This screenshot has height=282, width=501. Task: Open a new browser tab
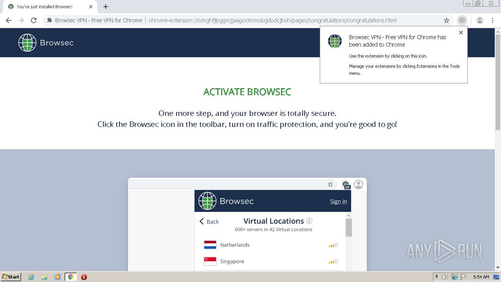tap(106, 7)
